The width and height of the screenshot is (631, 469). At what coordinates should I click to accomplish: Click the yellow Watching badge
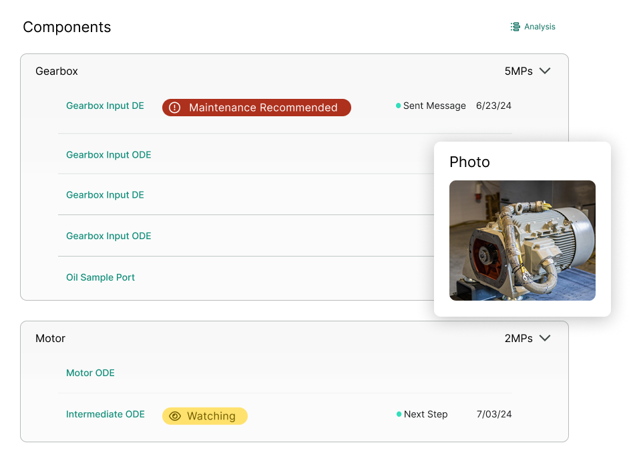point(205,416)
